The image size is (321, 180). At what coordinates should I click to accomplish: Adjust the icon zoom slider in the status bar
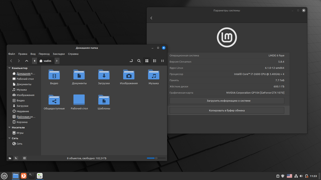pyautogui.click(x=156, y=158)
